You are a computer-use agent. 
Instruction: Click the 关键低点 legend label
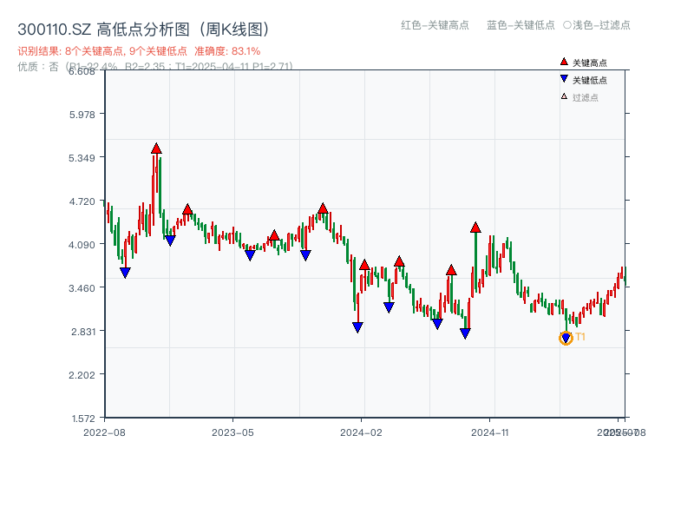click(590, 80)
